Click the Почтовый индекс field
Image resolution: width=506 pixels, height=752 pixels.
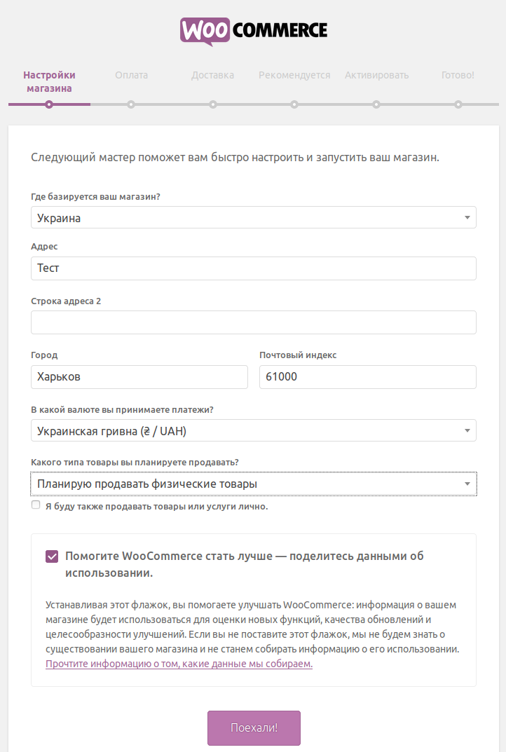point(368,377)
